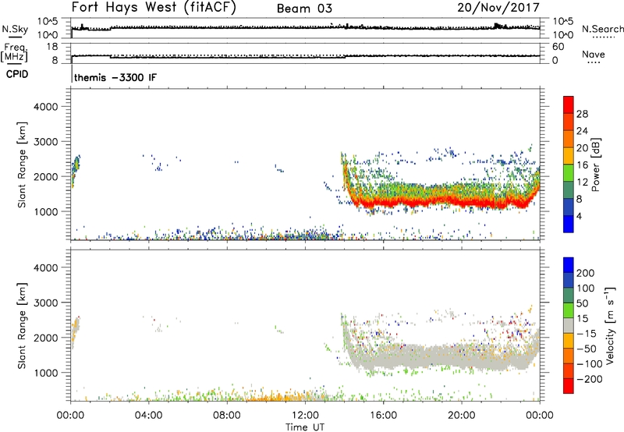Click the '4000' tick of the power panel
624x432 pixels.
click(x=46, y=107)
